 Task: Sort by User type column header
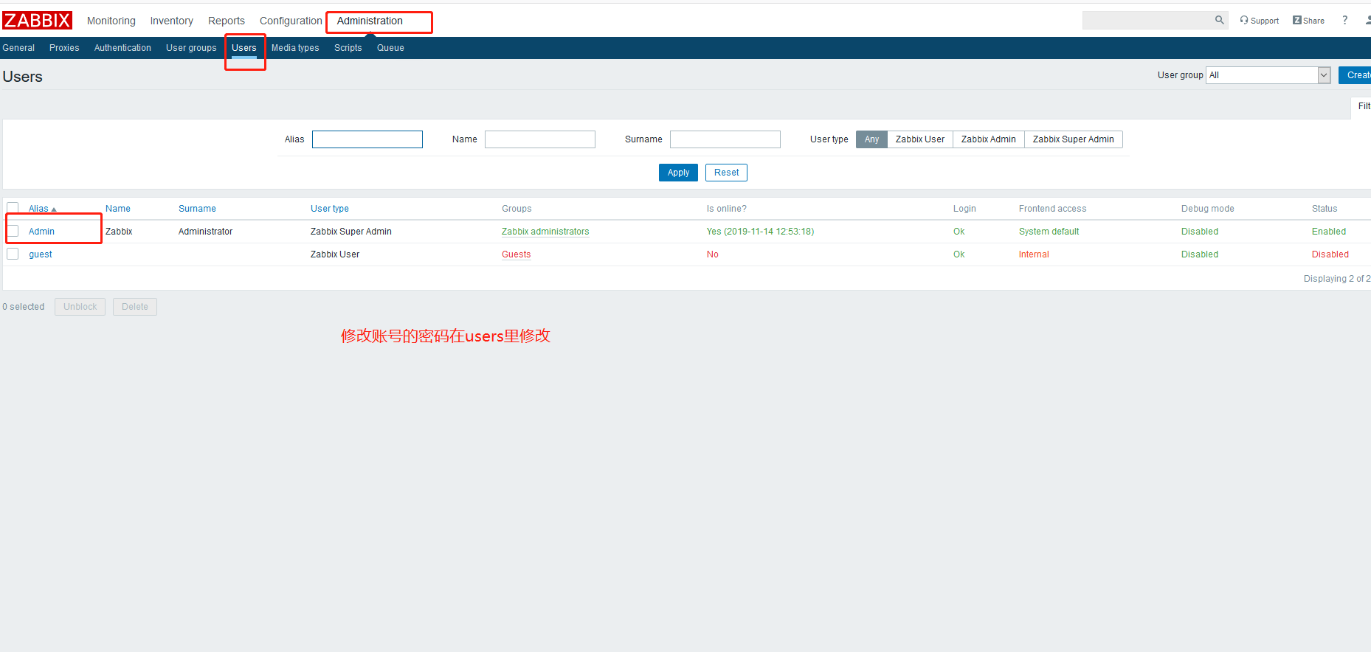330,209
